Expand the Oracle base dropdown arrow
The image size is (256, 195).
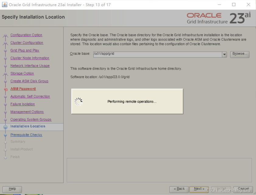(224, 54)
